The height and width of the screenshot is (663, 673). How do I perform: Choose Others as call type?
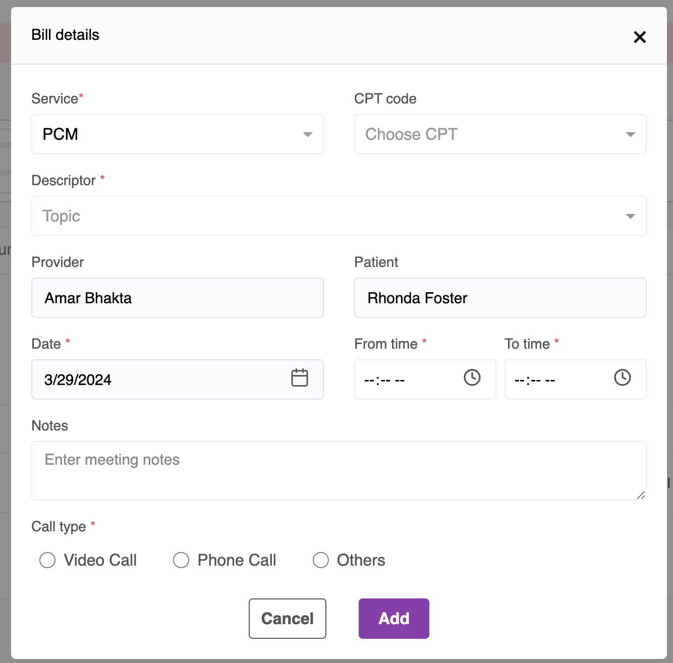click(321, 560)
